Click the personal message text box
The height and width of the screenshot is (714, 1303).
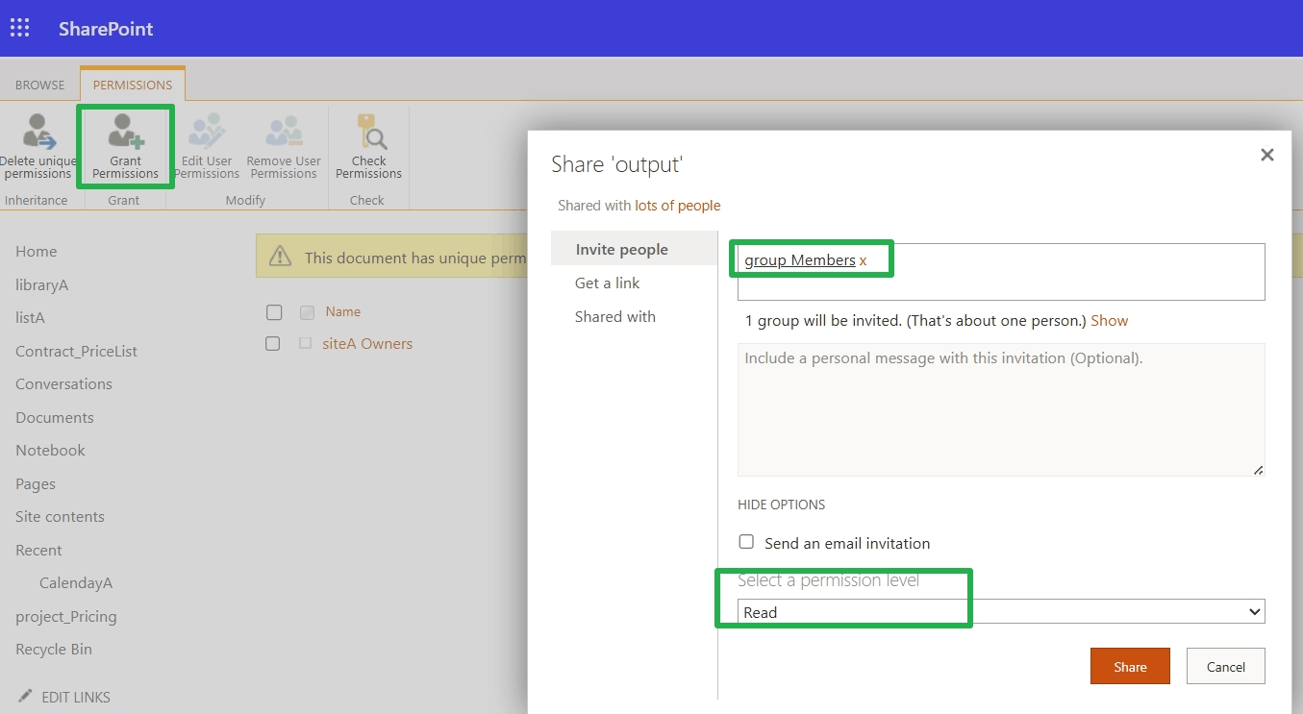[x=1000, y=410]
